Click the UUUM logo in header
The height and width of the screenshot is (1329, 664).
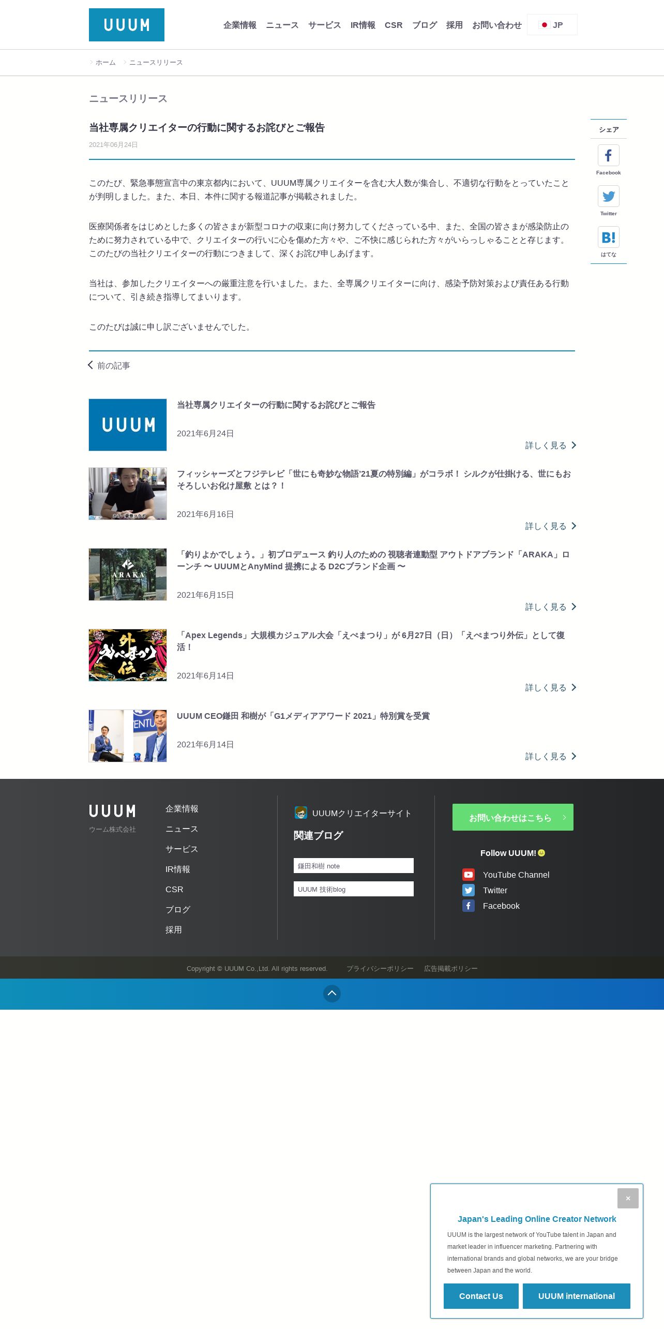point(127,25)
